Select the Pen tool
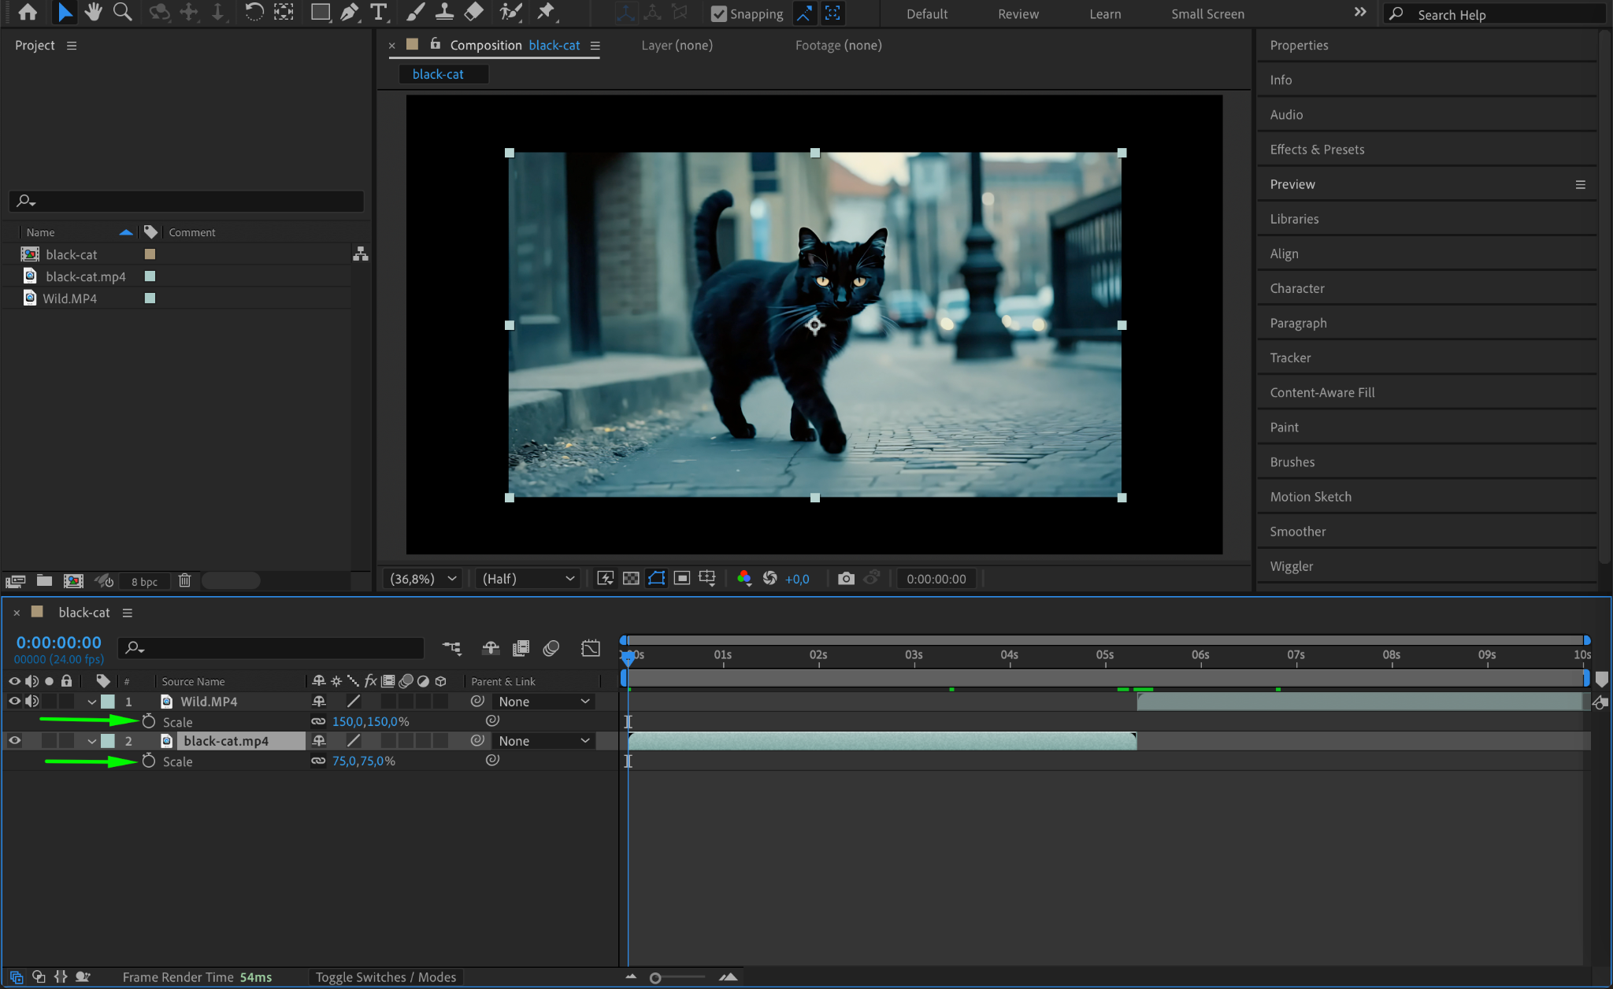The height and width of the screenshot is (989, 1613). point(349,12)
